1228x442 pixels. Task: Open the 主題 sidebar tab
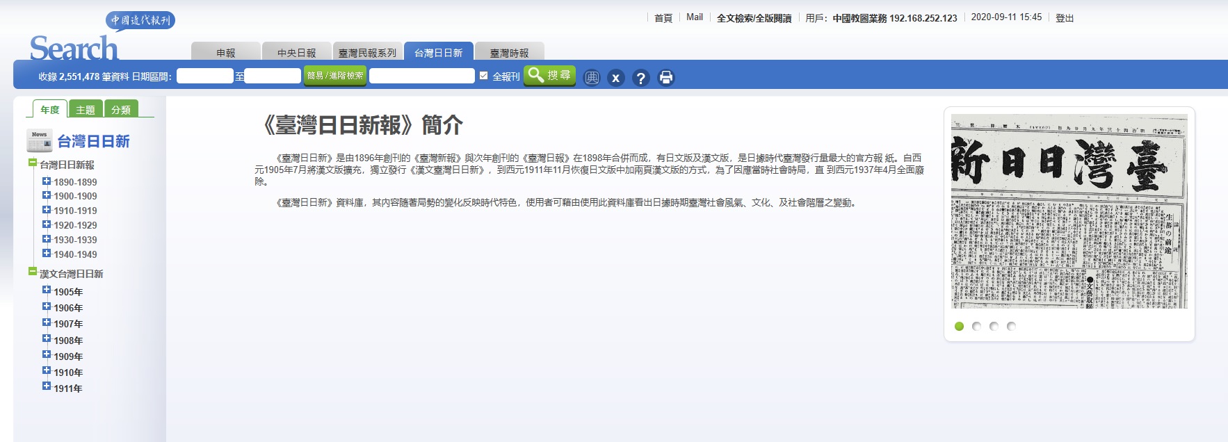tap(86, 110)
